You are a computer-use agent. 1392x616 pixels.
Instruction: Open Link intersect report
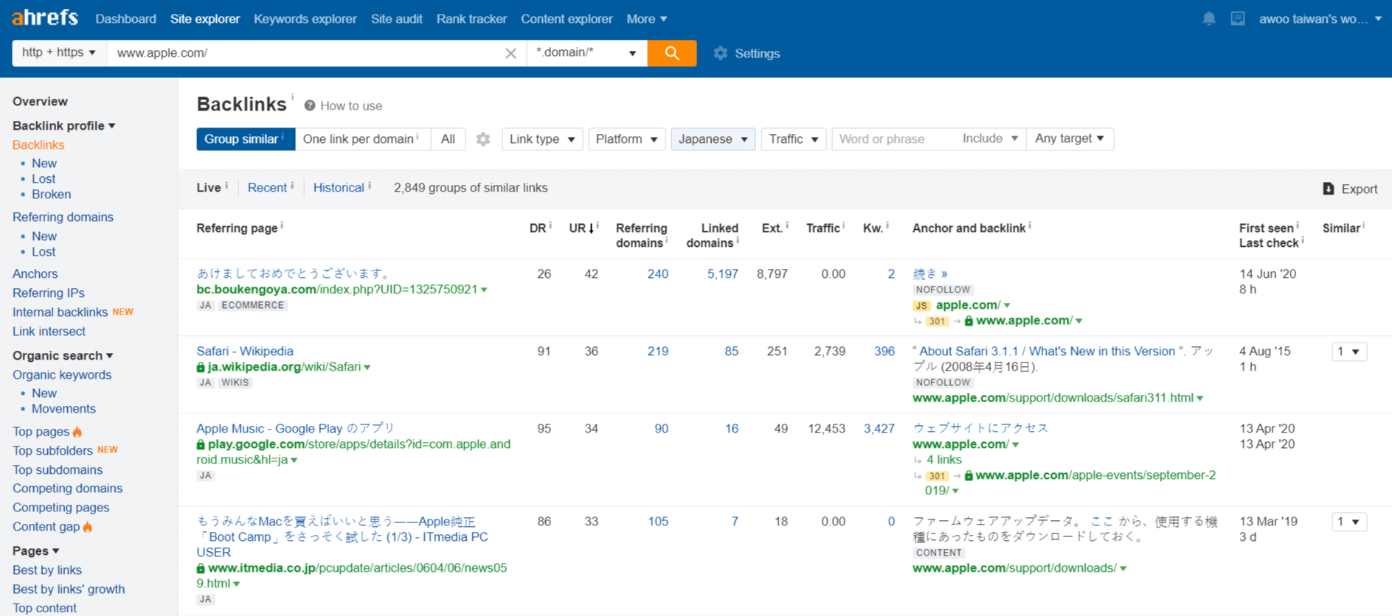pos(49,332)
